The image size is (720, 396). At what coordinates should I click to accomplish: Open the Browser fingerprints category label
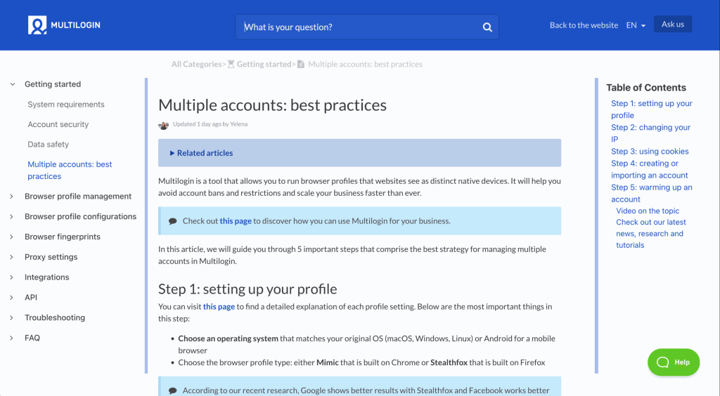[63, 237]
